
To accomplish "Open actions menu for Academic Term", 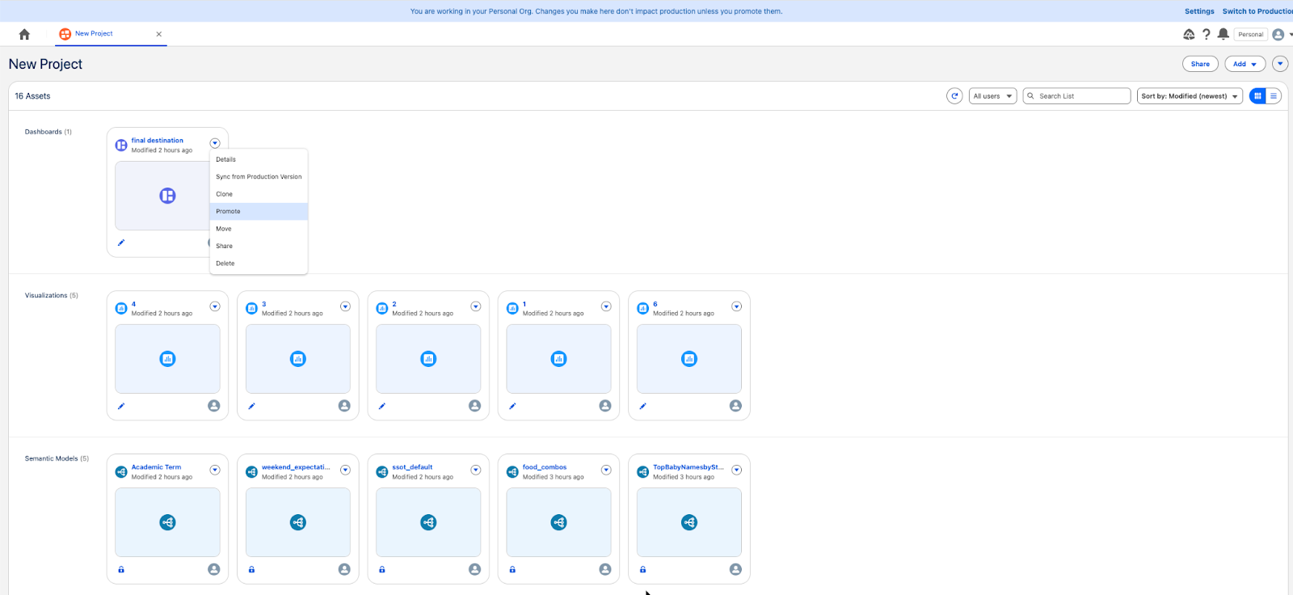I will [215, 470].
